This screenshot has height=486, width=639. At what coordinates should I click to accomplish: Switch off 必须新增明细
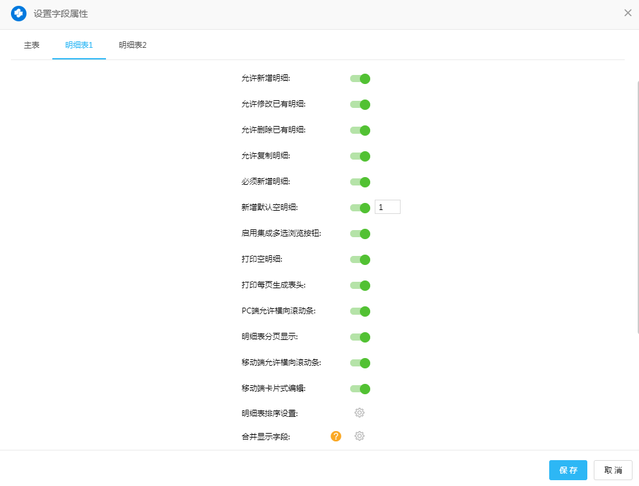click(360, 182)
